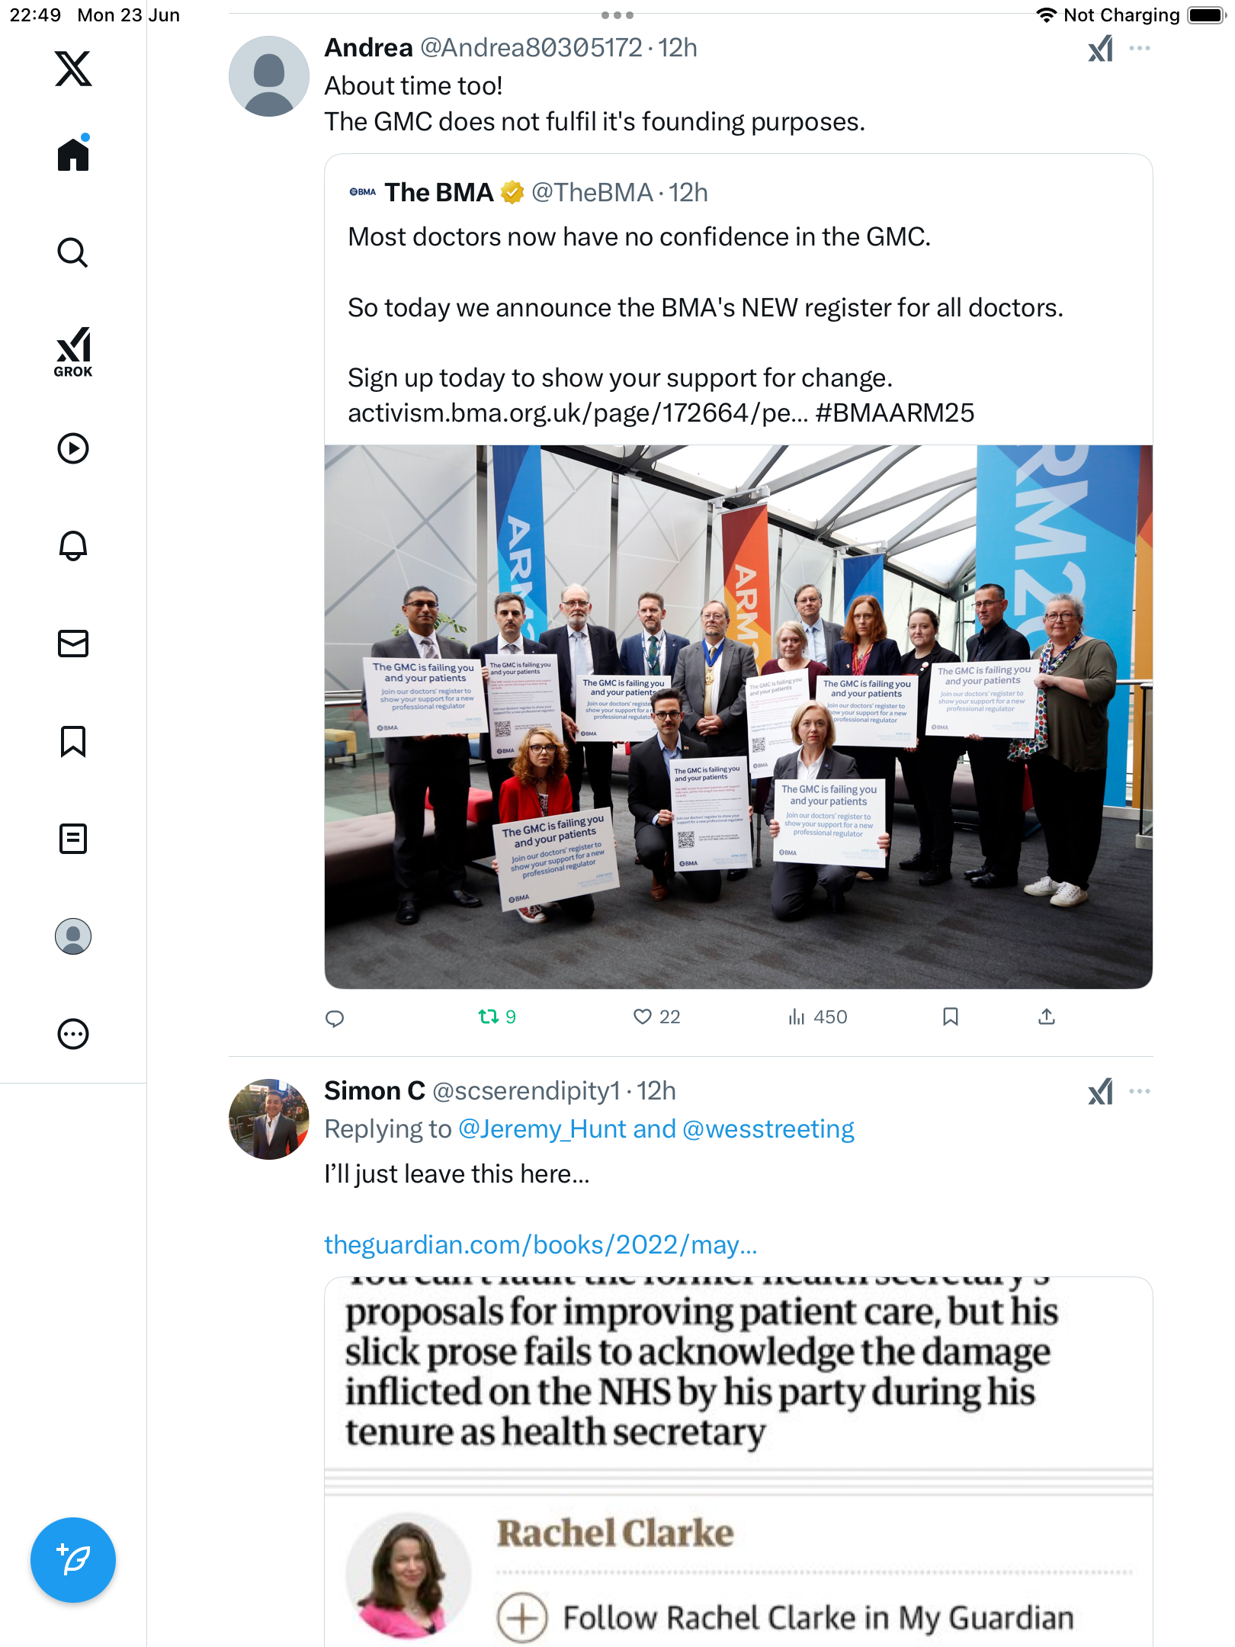1235x1647 pixels.
Task: Open Grok from the sidebar
Action: tap(73, 352)
